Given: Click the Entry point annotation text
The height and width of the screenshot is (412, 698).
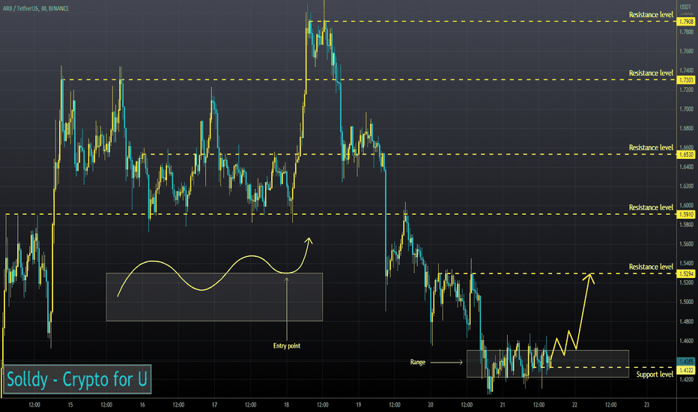Looking at the screenshot, I should [287, 345].
